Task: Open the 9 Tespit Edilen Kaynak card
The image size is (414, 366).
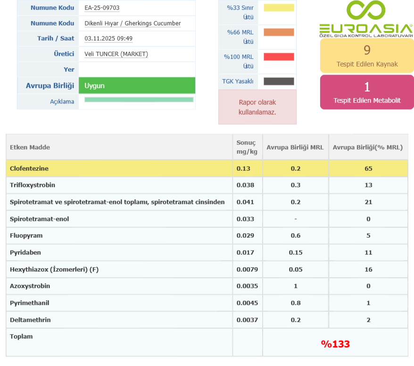Action: pos(367,56)
